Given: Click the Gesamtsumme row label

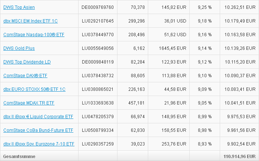Looking at the screenshot, I should point(19,157).
